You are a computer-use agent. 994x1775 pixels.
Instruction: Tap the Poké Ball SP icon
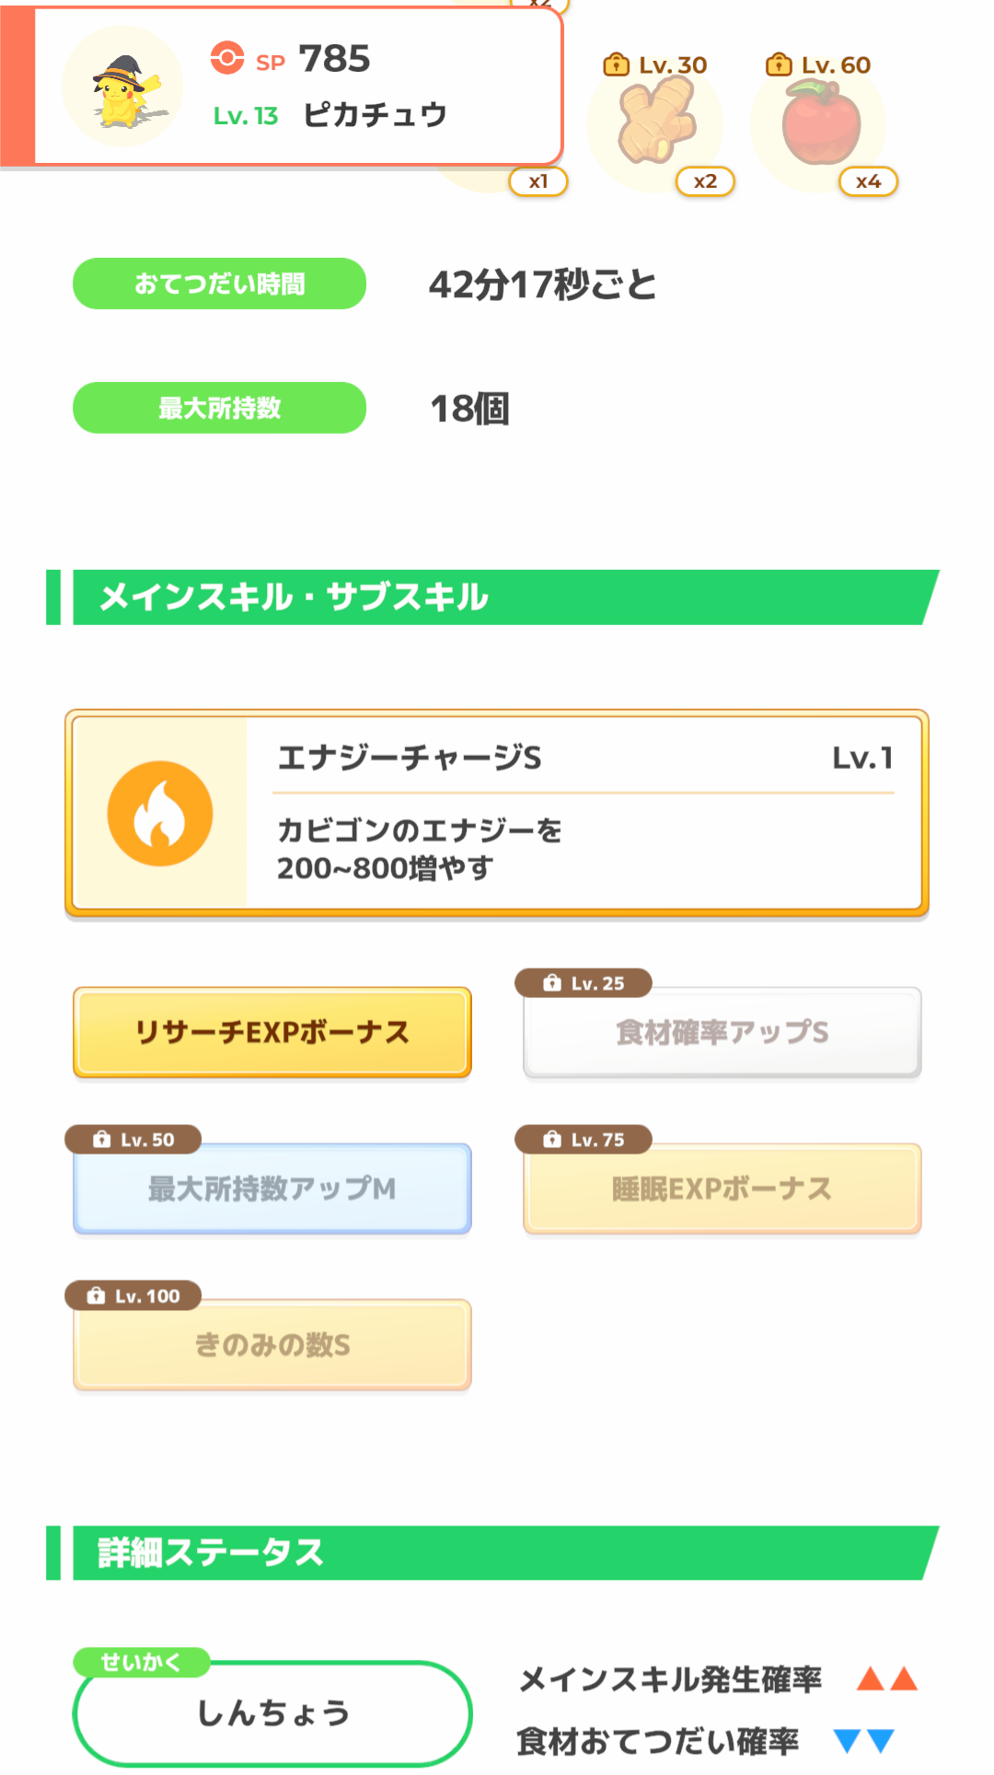click(226, 58)
